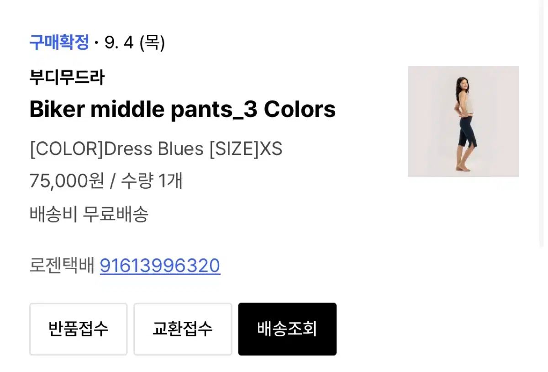The image size is (548, 372).
Task: Click the 75,000원 price text
Action: (x=67, y=181)
